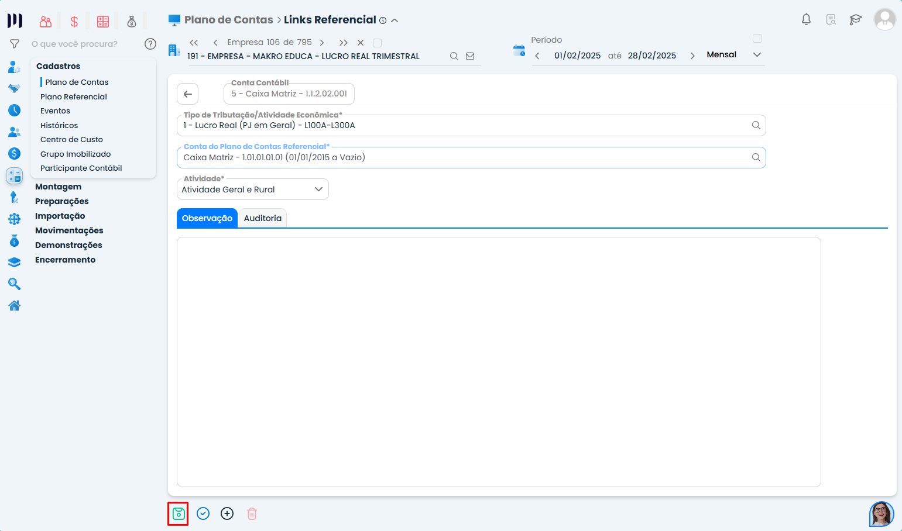Screen dimensions: 902x531
Task: Click the email envelope icon beside company
Action: click(x=470, y=56)
